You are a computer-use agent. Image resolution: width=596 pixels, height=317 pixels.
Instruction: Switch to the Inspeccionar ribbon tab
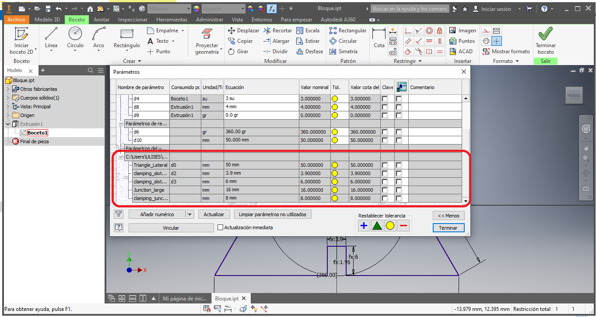[133, 19]
